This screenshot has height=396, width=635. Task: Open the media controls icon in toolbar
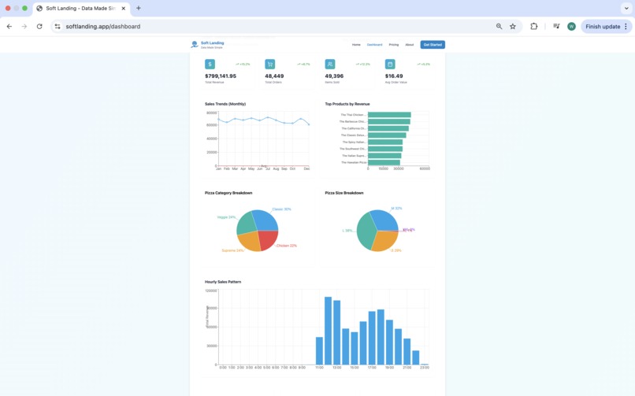556,26
